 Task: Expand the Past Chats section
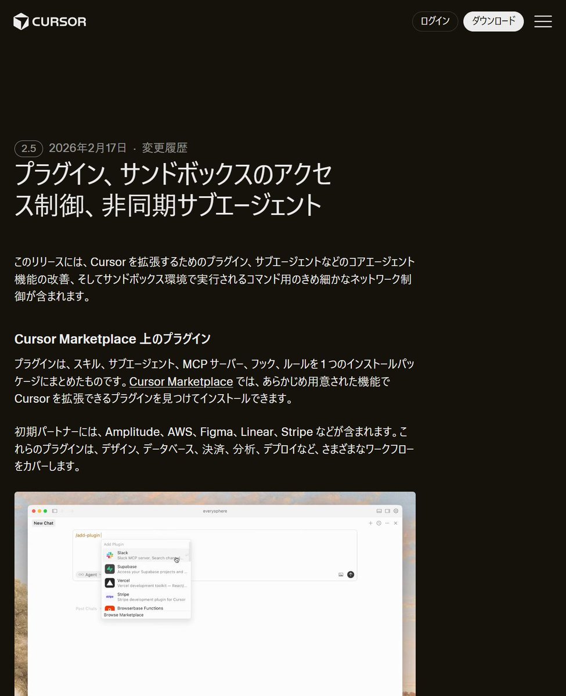click(88, 608)
